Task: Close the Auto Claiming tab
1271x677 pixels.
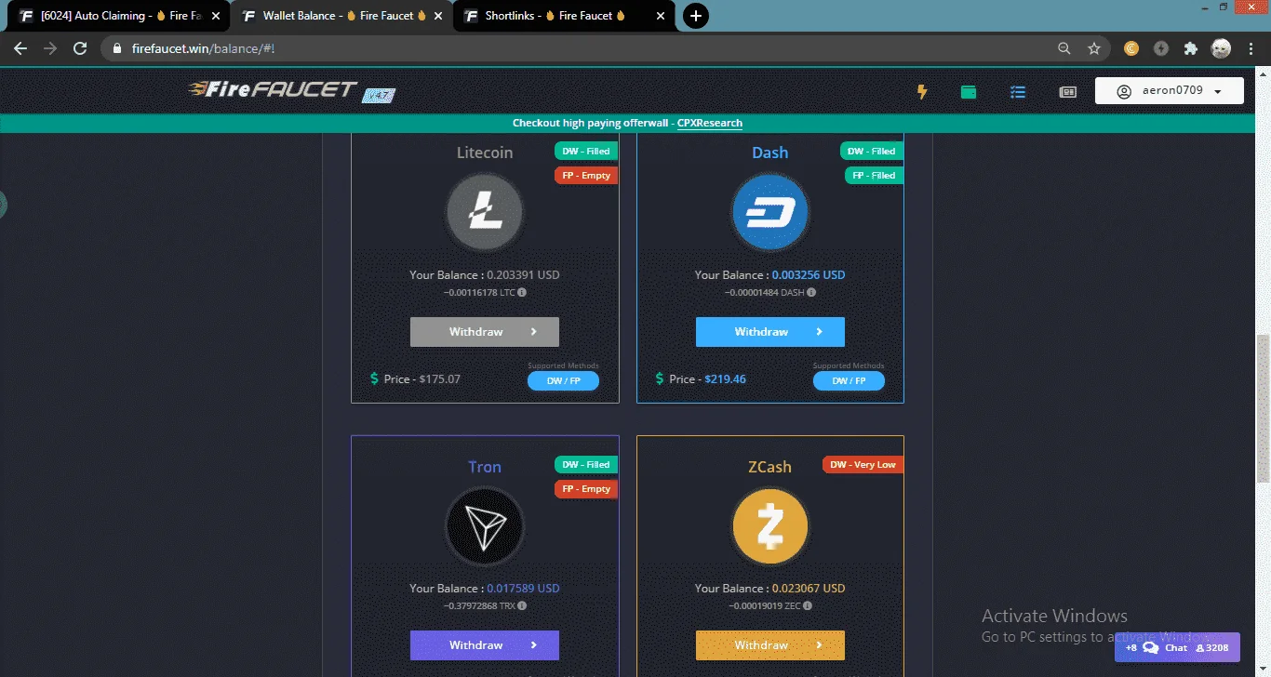Action: 216,16
